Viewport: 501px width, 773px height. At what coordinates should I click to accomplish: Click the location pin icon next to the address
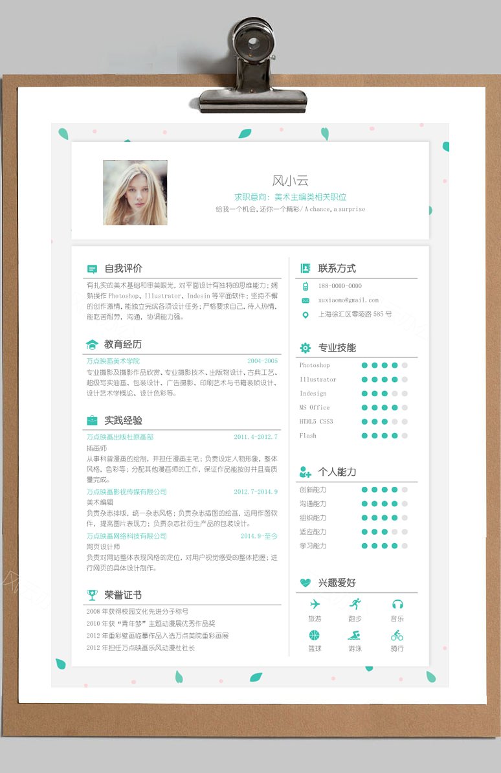(306, 315)
